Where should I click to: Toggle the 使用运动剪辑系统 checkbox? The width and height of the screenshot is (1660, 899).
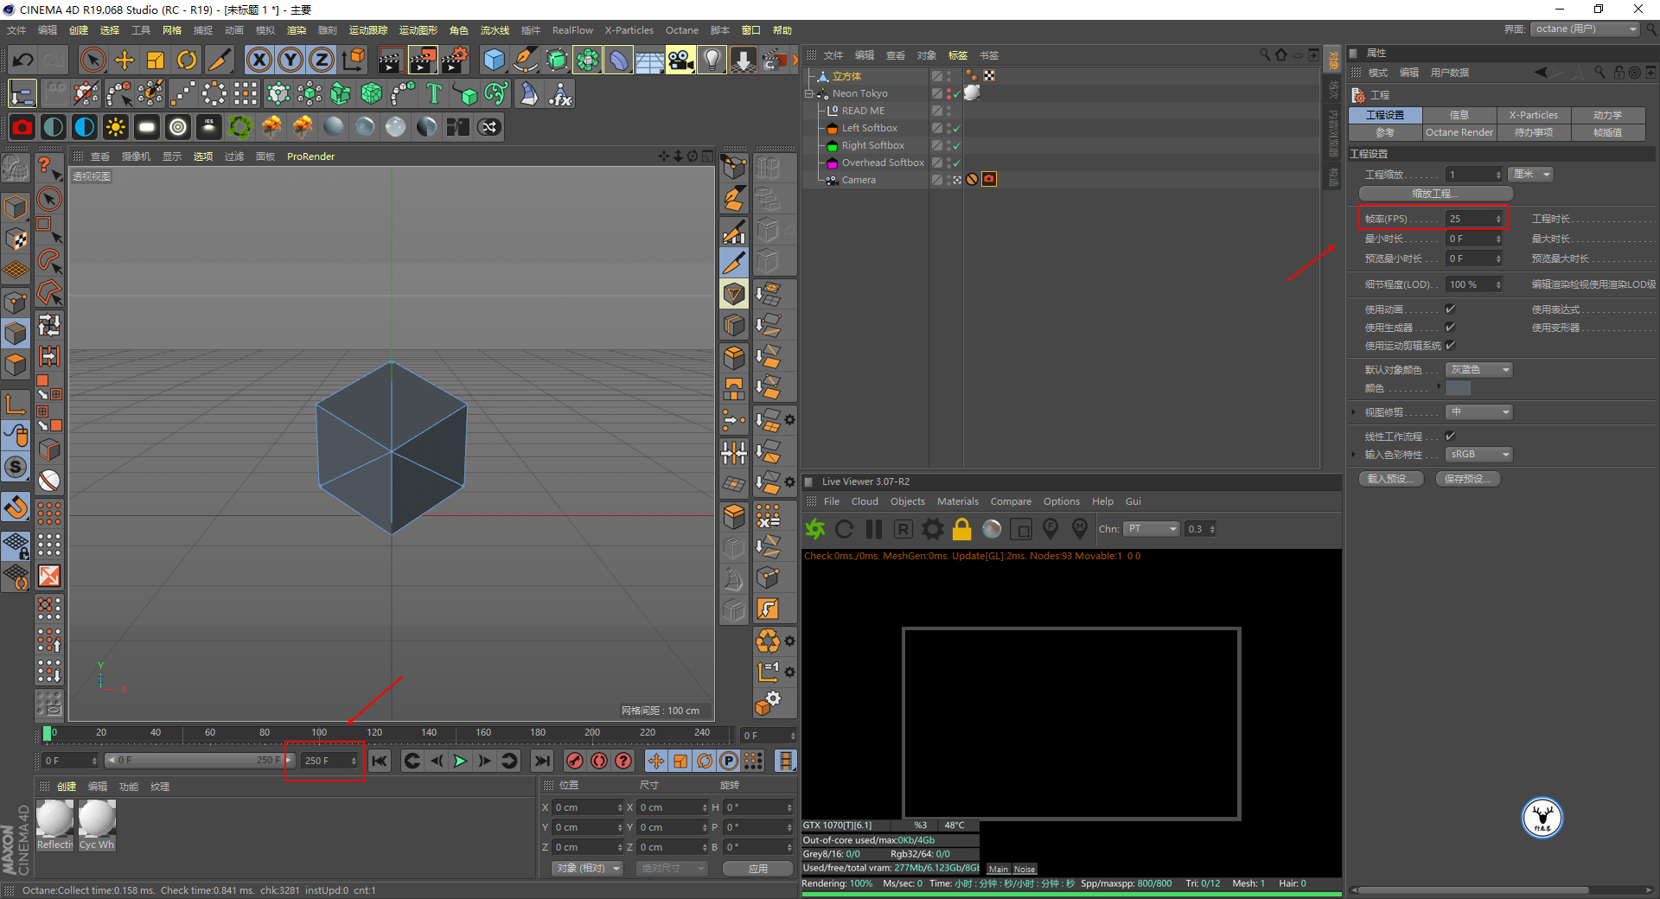coord(1451,346)
